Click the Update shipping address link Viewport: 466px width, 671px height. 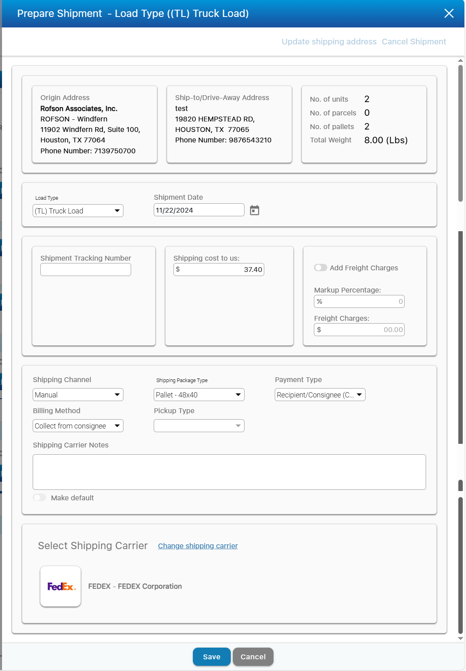click(x=329, y=42)
